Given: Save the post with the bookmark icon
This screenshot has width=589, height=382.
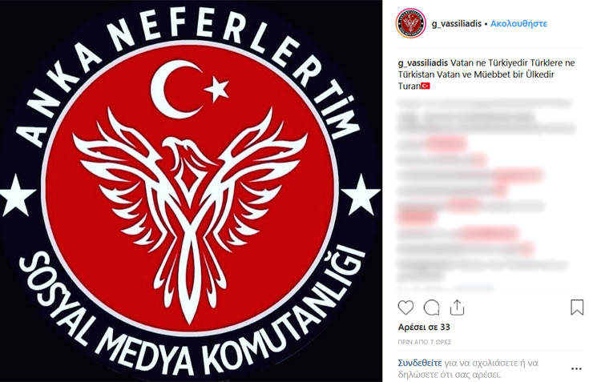Looking at the screenshot, I should [x=577, y=307].
